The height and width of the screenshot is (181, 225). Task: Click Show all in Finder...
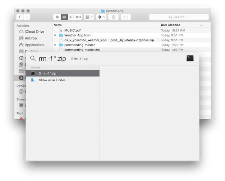(x=53, y=80)
